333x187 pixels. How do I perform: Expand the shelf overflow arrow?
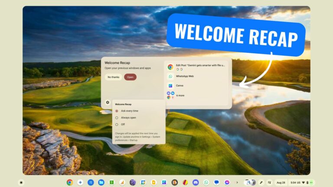pos(237,182)
